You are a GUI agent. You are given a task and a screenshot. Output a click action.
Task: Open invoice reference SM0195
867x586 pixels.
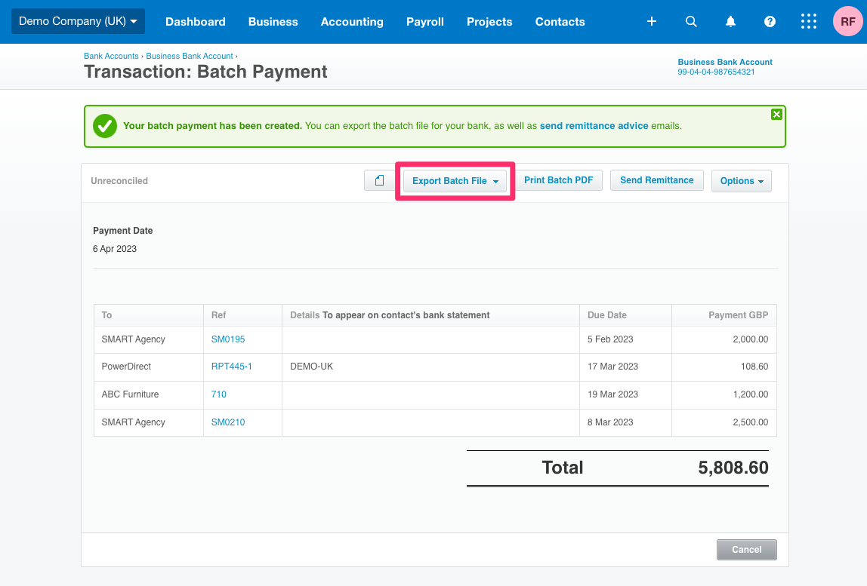[x=227, y=339]
